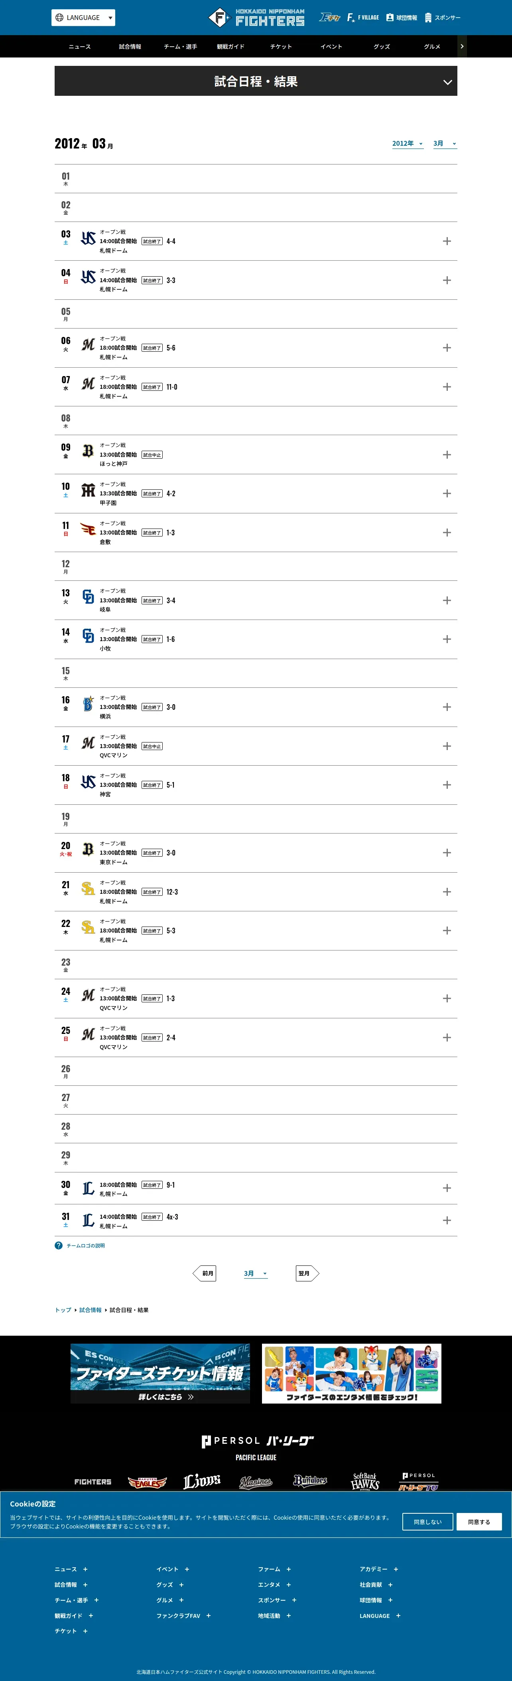Accept cookies with 同意する button

click(479, 1521)
